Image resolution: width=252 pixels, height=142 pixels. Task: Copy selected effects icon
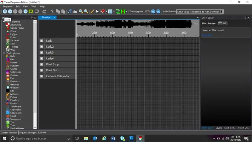(58, 11)
